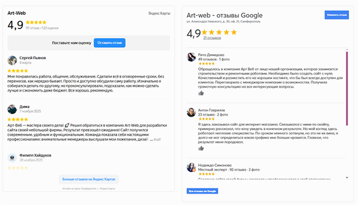Click the up arrow above Google reviews scrollbar

pos(347,50)
